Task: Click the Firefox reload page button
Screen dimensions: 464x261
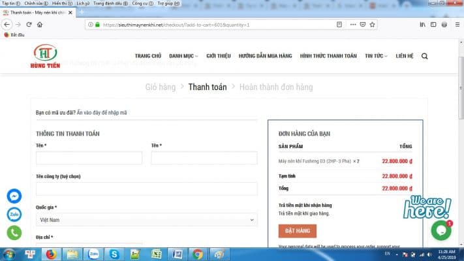Action: tap(29, 25)
